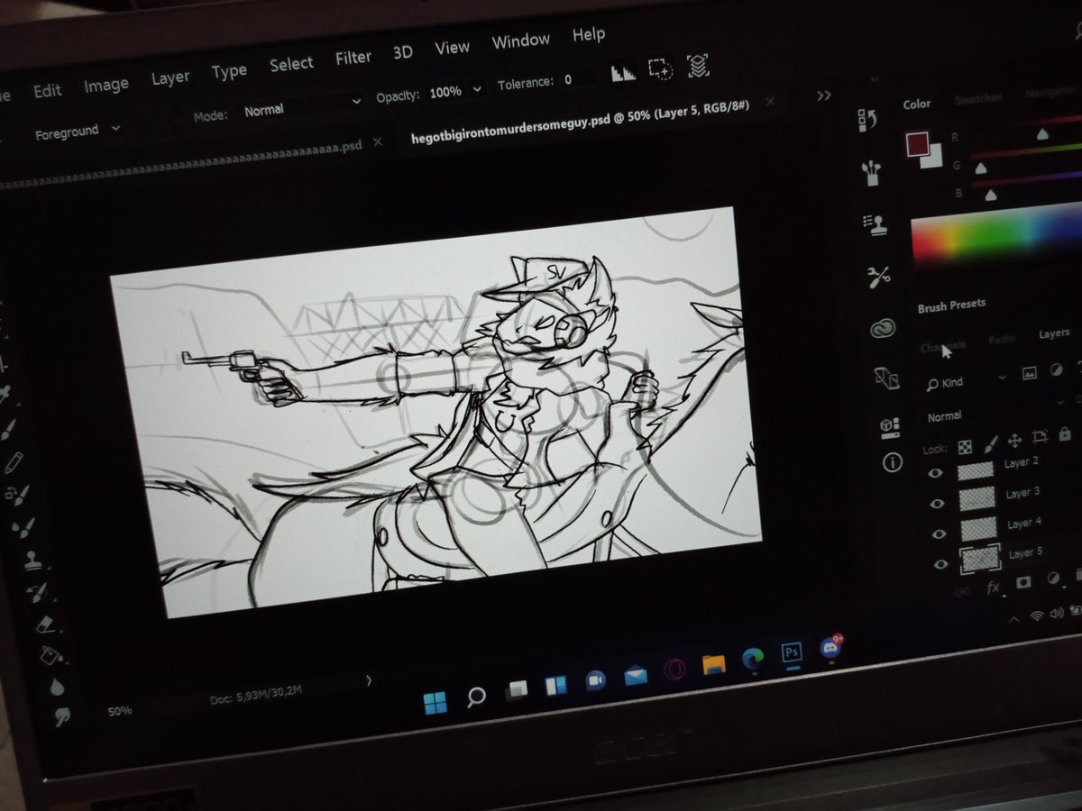Image resolution: width=1082 pixels, height=811 pixels.
Task: Toggle visibility of Layer 2
Action: 935,473
